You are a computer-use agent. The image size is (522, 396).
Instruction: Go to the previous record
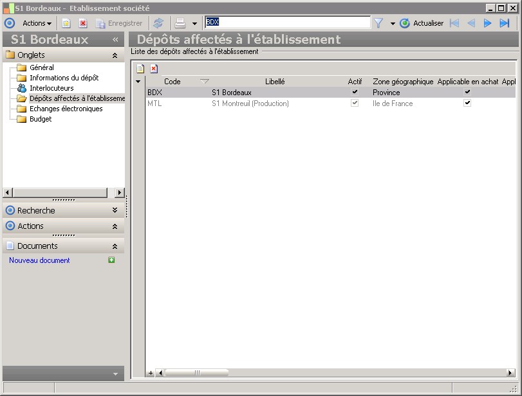471,23
